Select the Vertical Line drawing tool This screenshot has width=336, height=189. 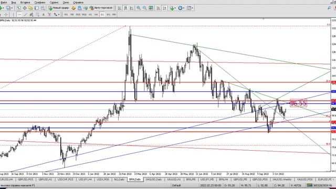click(x=13, y=15)
